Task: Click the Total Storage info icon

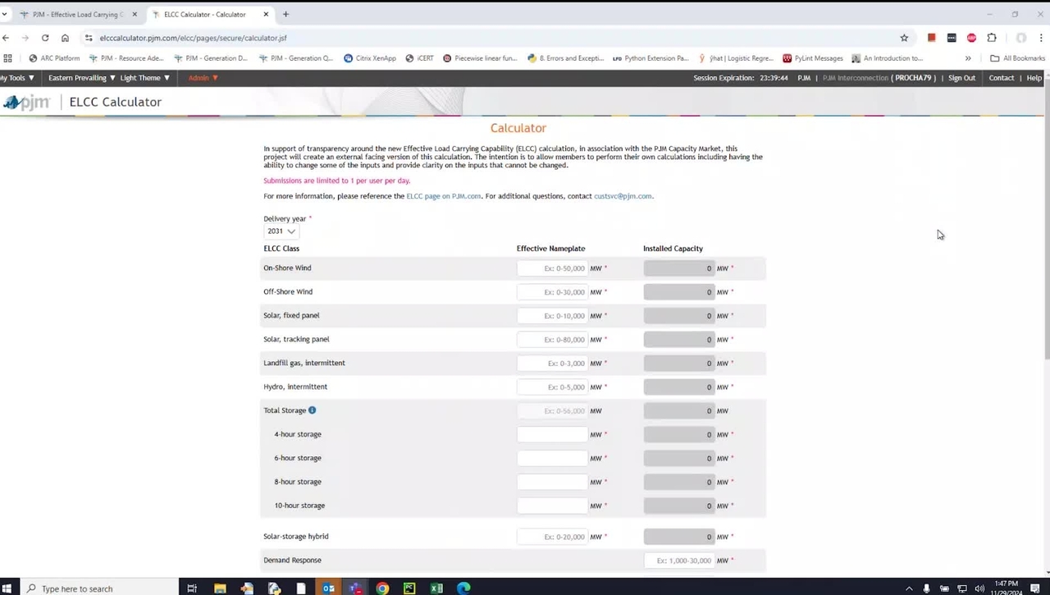Action: point(313,410)
